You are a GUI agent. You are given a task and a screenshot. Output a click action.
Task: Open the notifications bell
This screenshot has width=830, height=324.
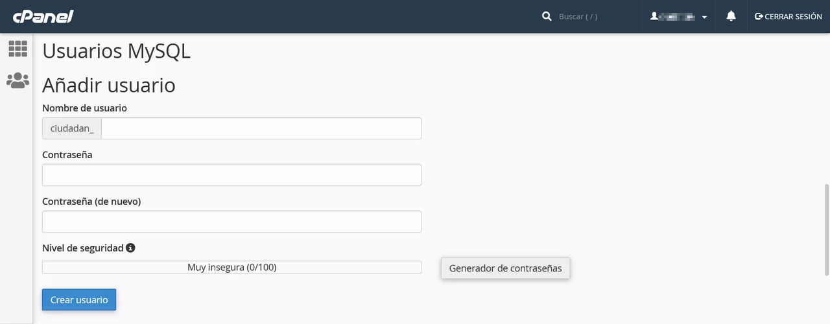[731, 16]
